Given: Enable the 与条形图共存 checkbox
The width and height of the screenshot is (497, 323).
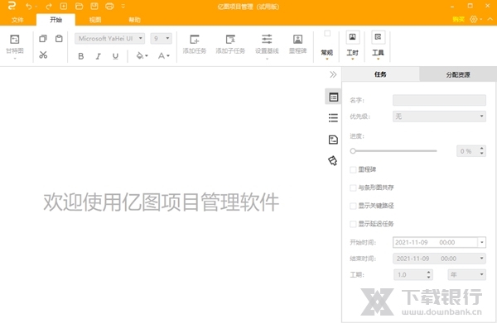Looking at the screenshot, I should 353,188.
